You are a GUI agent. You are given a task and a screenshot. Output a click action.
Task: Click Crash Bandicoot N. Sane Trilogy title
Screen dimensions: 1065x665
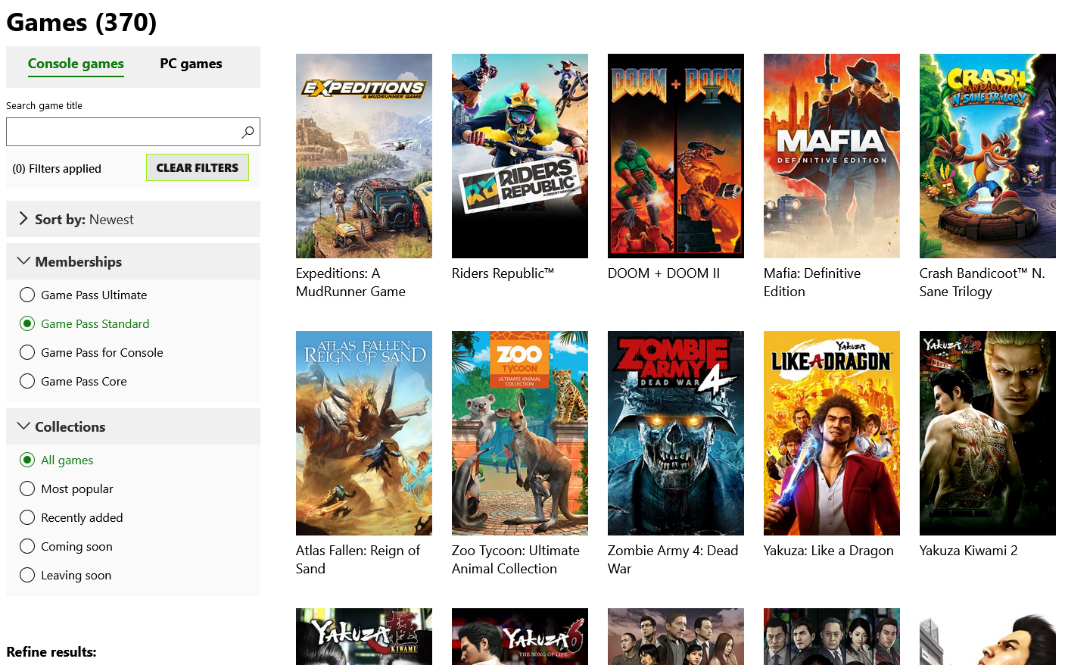coord(982,283)
